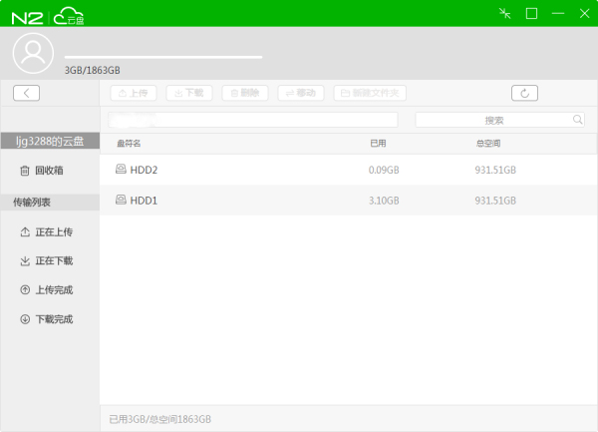The height and width of the screenshot is (432, 598).
Task: View the 下载完成 completed downloads
Action: [46, 319]
